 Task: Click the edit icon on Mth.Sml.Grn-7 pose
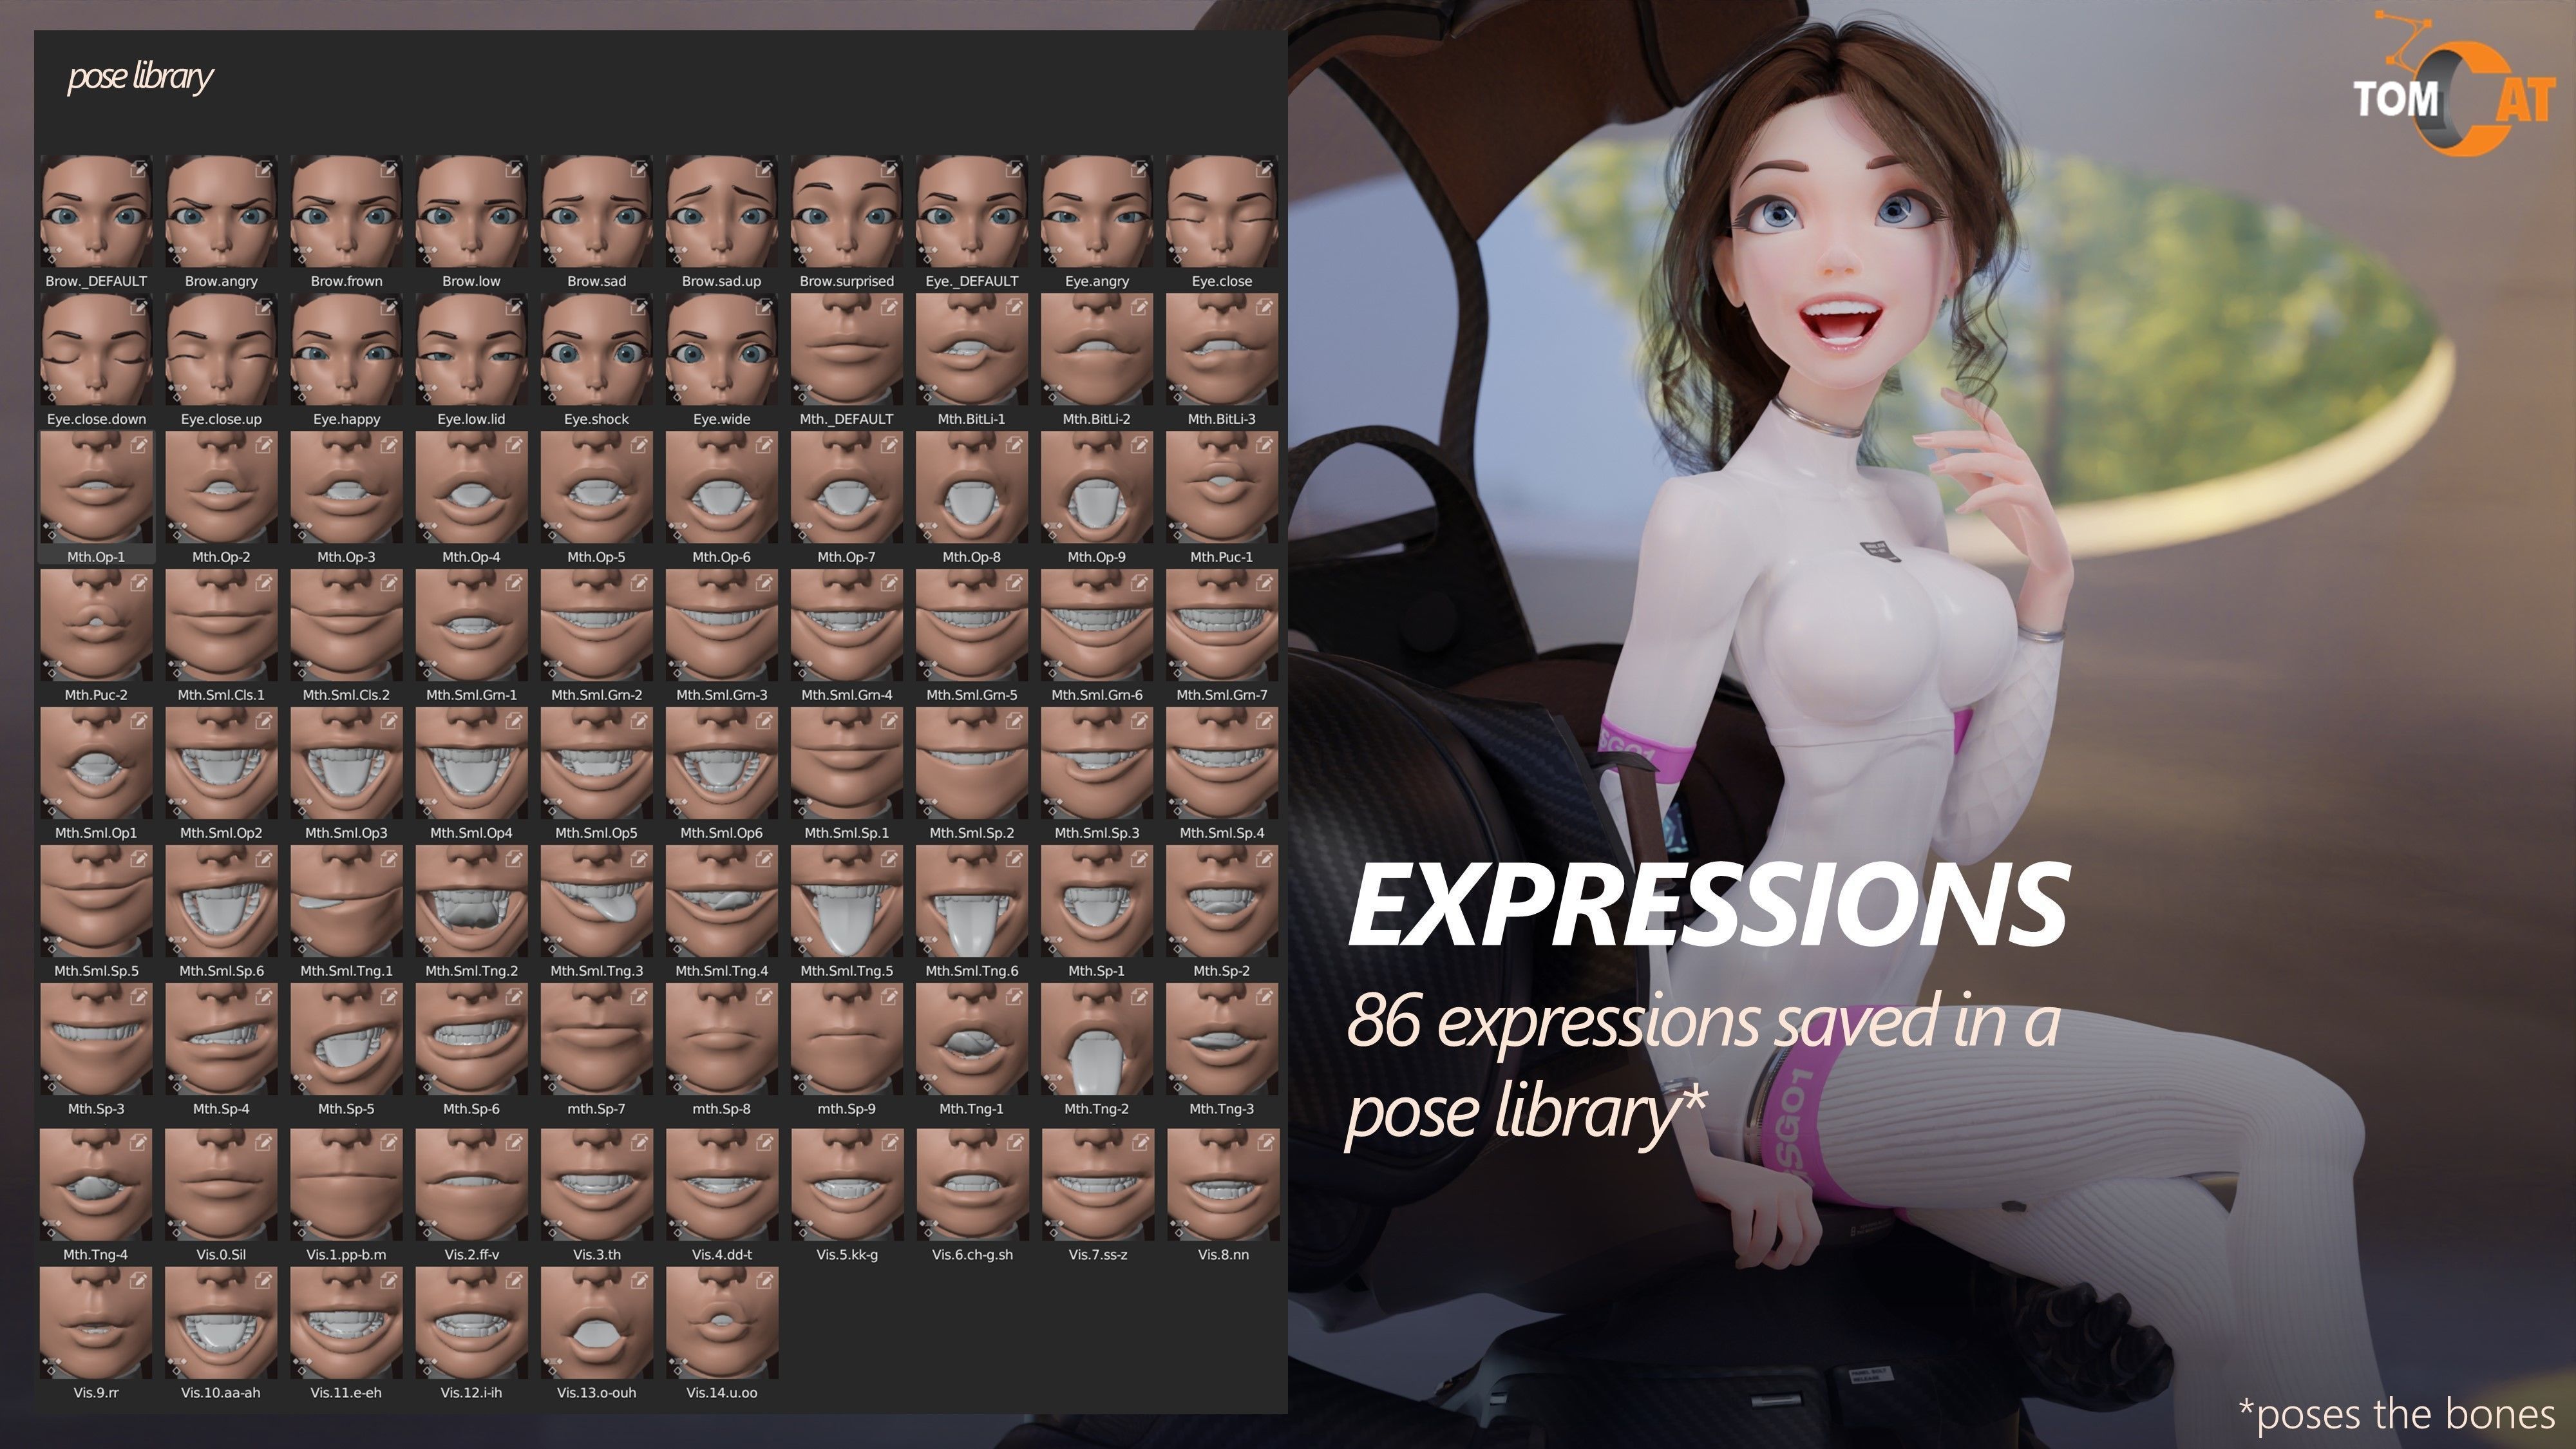[1264, 584]
